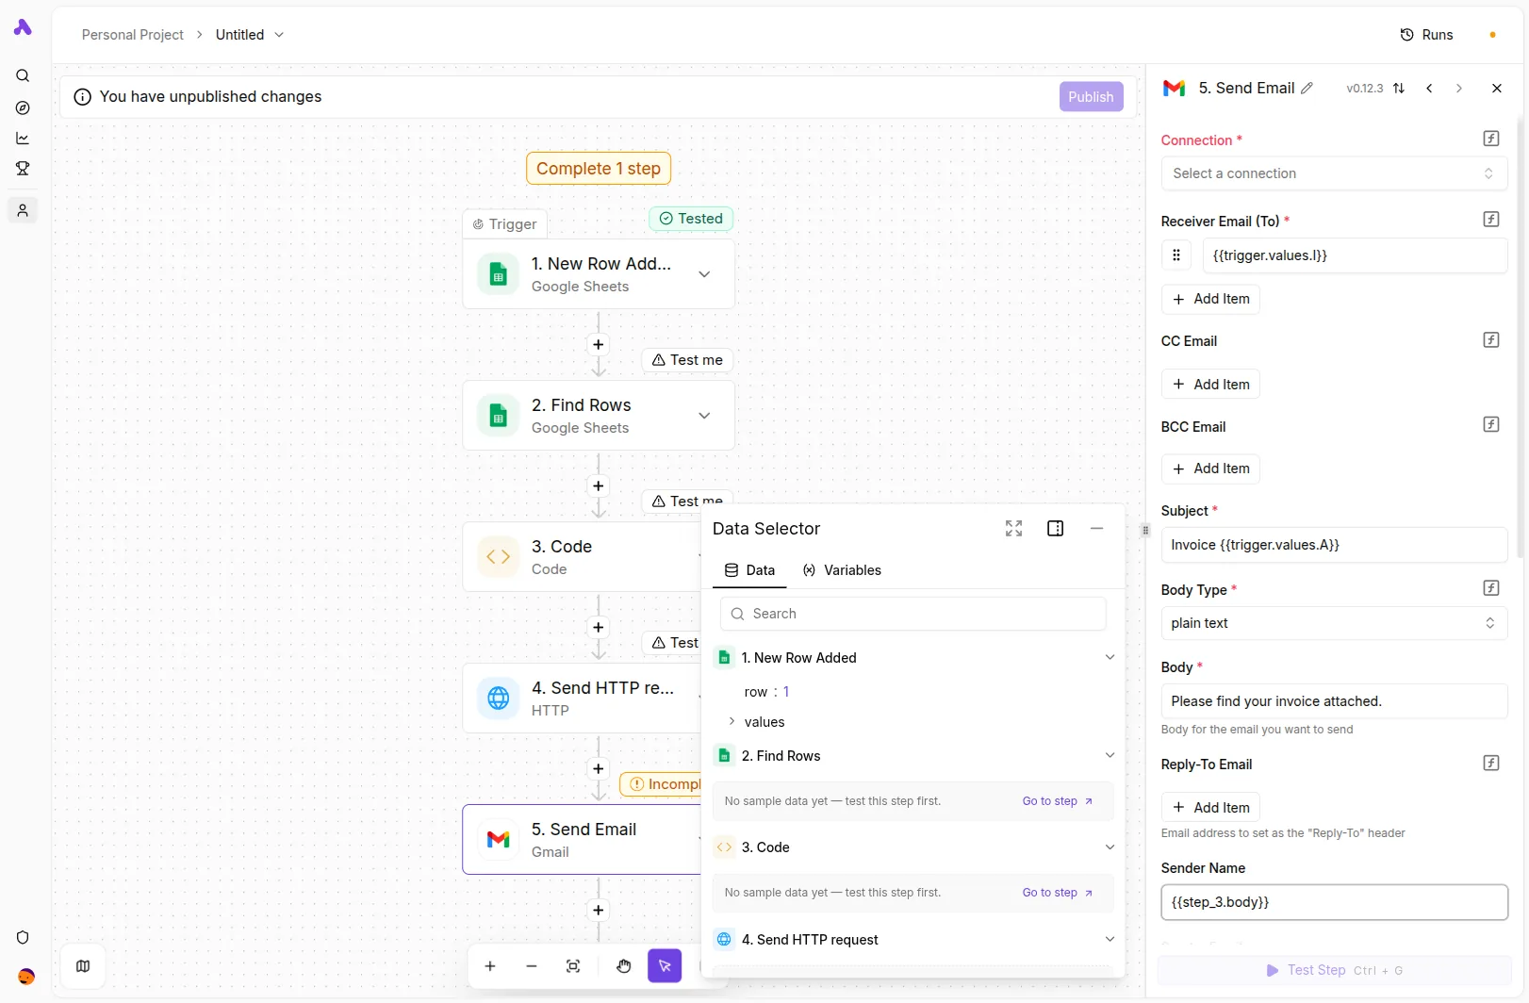Add a receiver email item
1529x1003 pixels.
point(1210,299)
